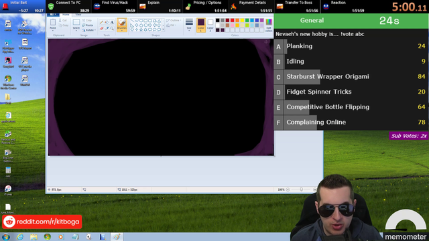Select the Color 1 button

click(x=201, y=25)
